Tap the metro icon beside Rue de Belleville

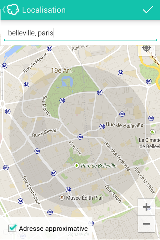102,126
